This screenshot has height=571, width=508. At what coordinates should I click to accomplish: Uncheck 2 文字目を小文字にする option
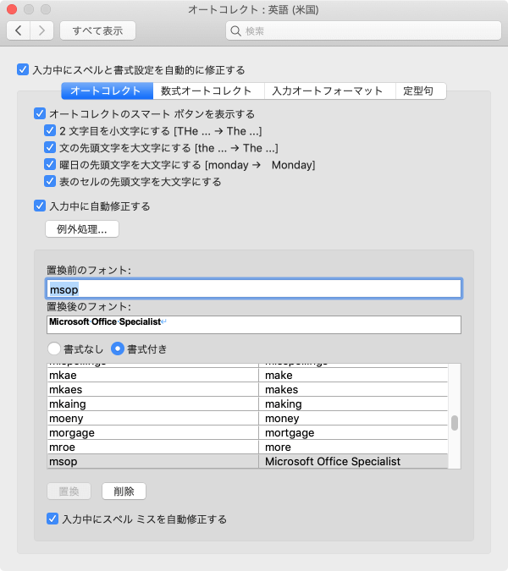tap(50, 131)
